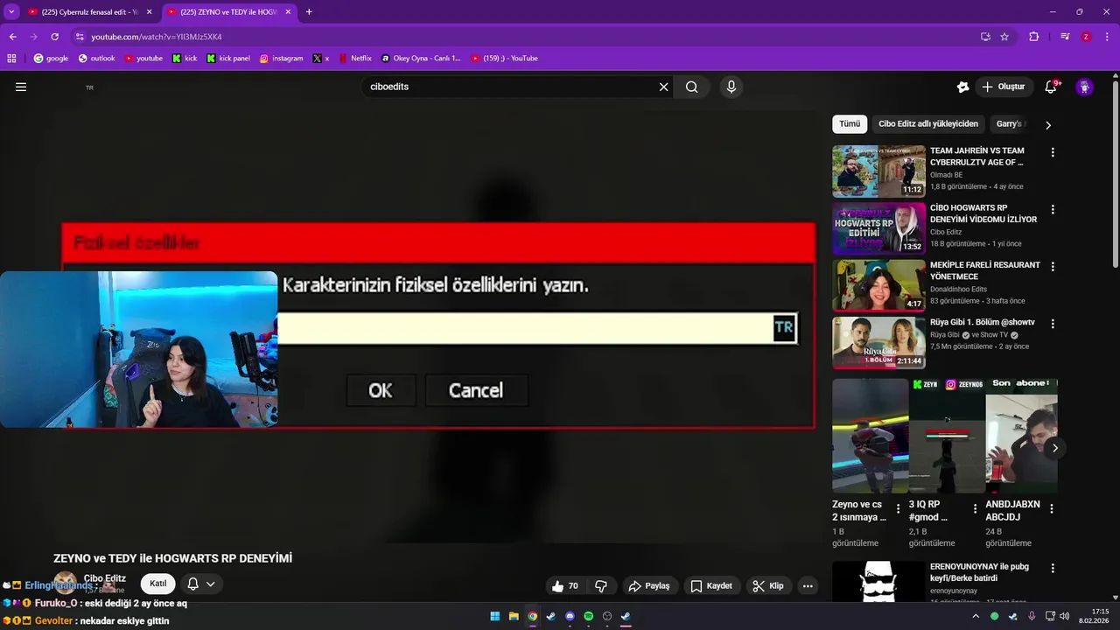Open a new browser tab
This screenshot has height=630, width=1120.
click(309, 12)
